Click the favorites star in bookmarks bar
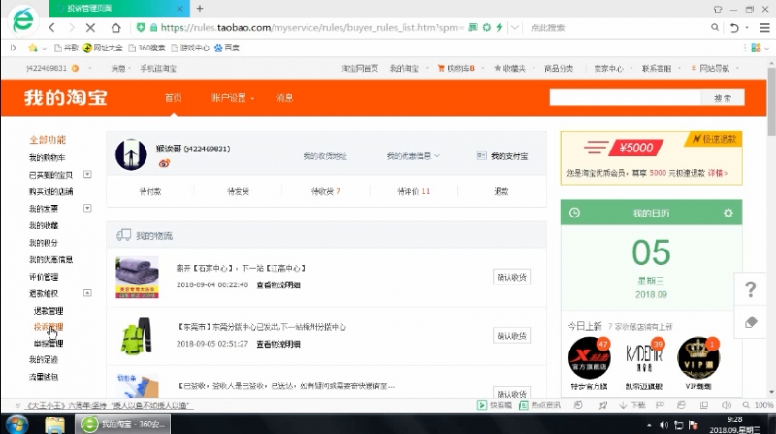This screenshot has width=776, height=434. pyautogui.click(x=33, y=48)
